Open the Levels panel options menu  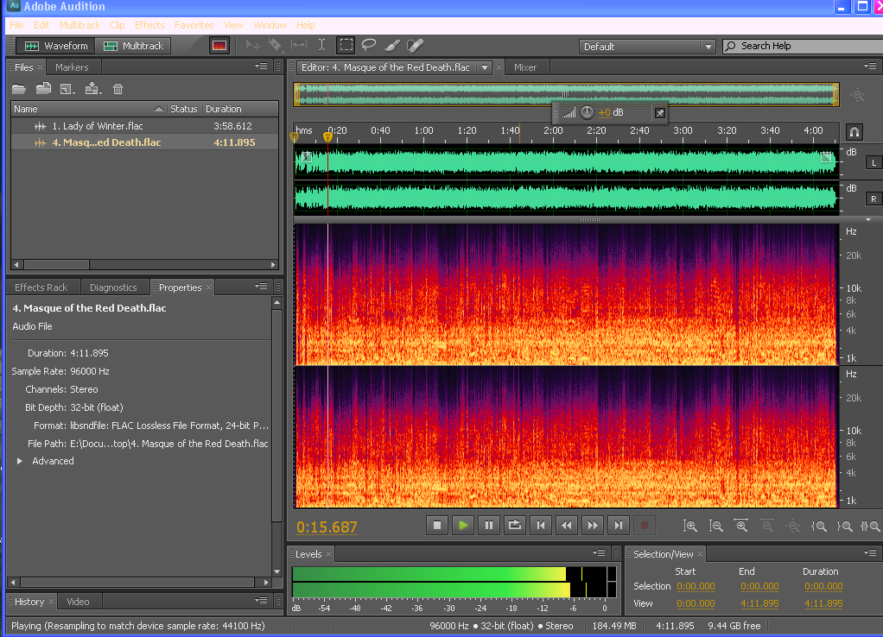pyautogui.click(x=600, y=553)
